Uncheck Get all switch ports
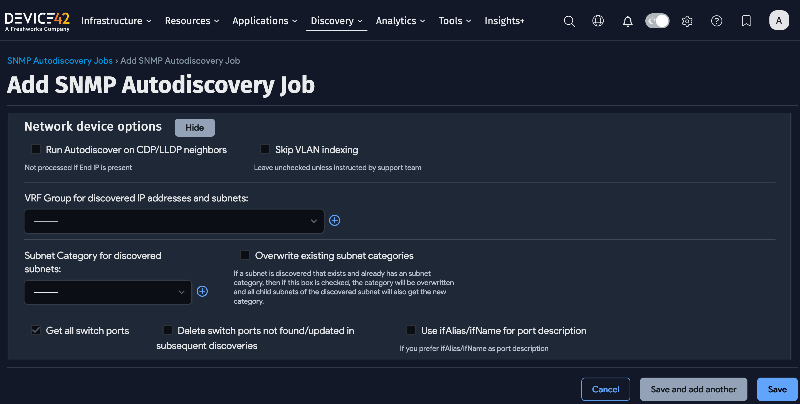Image resolution: width=800 pixels, height=404 pixels. (36, 330)
